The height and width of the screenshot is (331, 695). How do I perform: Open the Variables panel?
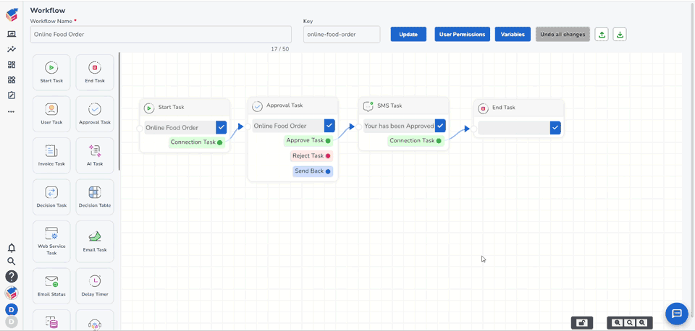coord(513,35)
